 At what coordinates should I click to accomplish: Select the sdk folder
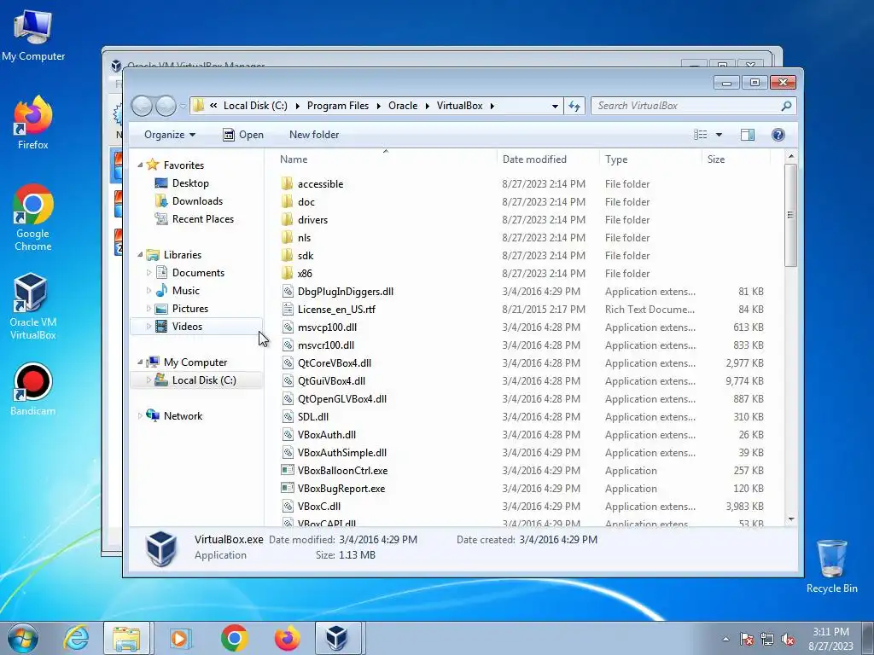coord(306,256)
